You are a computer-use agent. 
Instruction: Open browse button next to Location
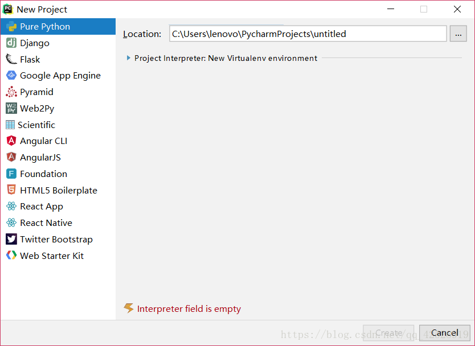pyautogui.click(x=458, y=34)
